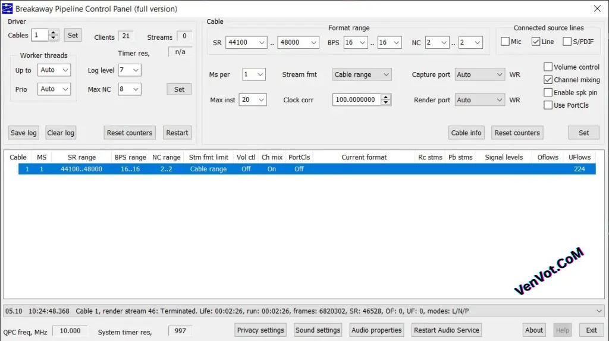
Task: Close the Control Panel window
Action: pyautogui.click(x=597, y=8)
